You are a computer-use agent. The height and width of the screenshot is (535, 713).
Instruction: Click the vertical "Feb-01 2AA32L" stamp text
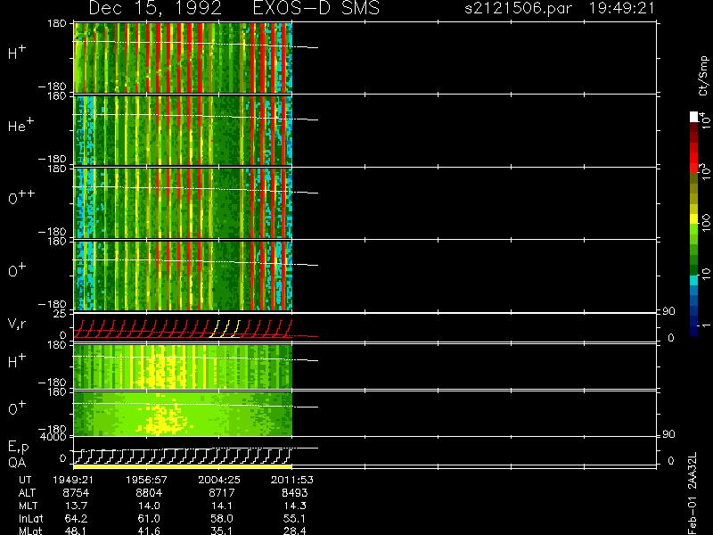coord(693,493)
